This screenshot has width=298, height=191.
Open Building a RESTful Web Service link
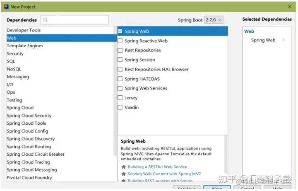157,167
